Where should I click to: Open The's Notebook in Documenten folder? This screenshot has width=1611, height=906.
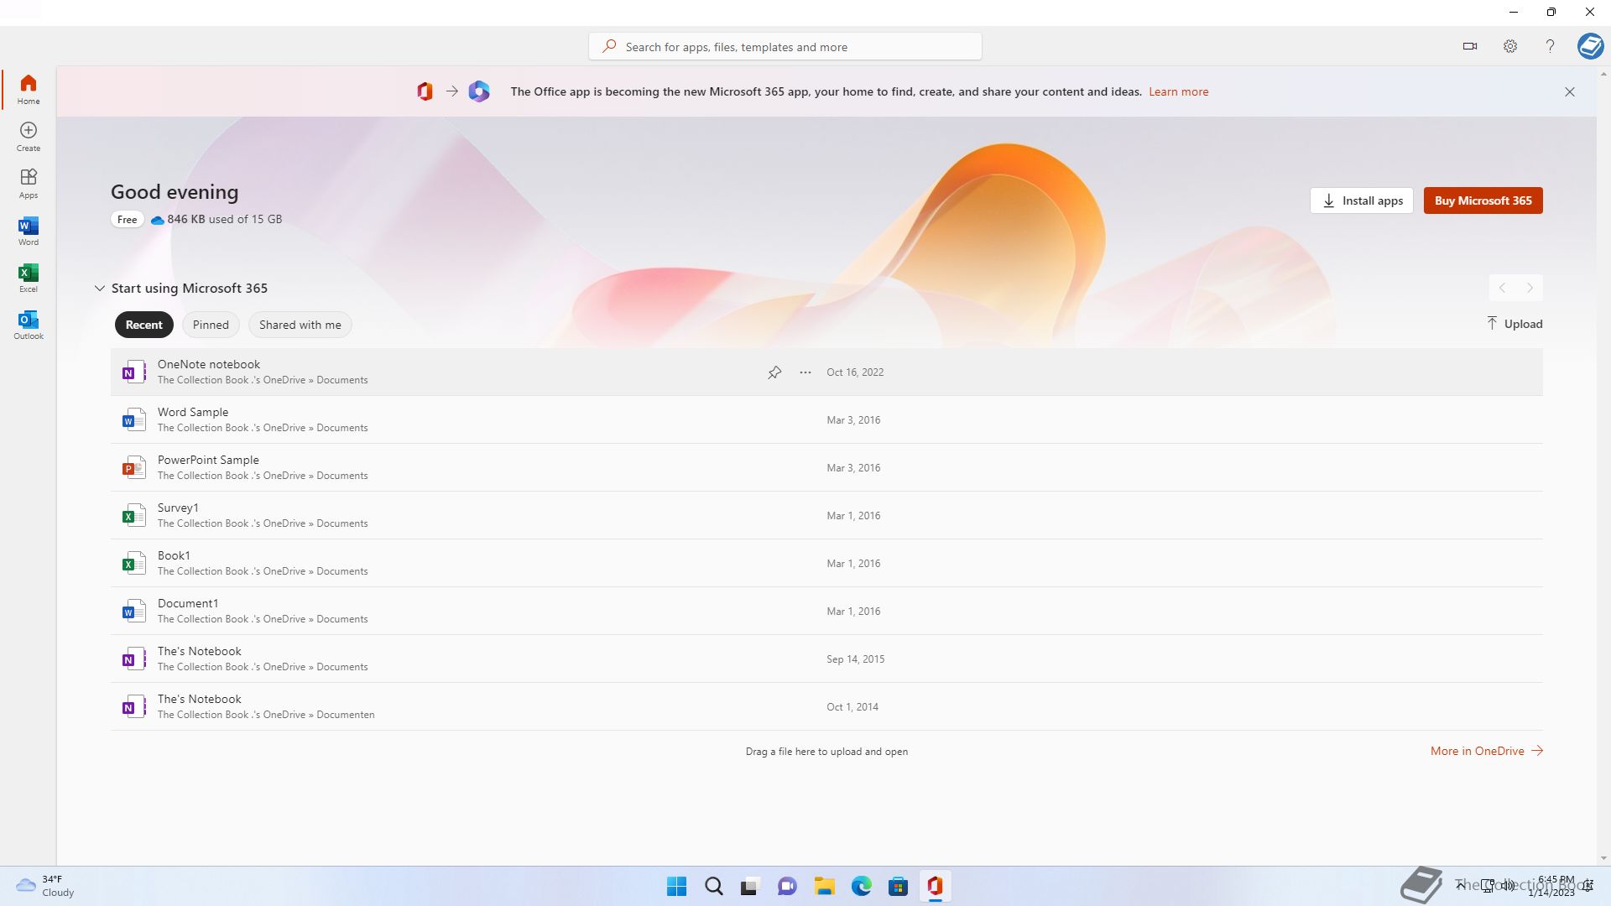826,706
